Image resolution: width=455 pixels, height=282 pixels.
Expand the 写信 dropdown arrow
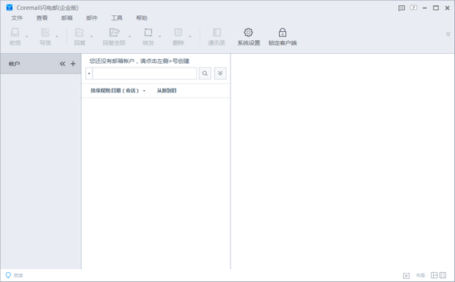(57, 36)
